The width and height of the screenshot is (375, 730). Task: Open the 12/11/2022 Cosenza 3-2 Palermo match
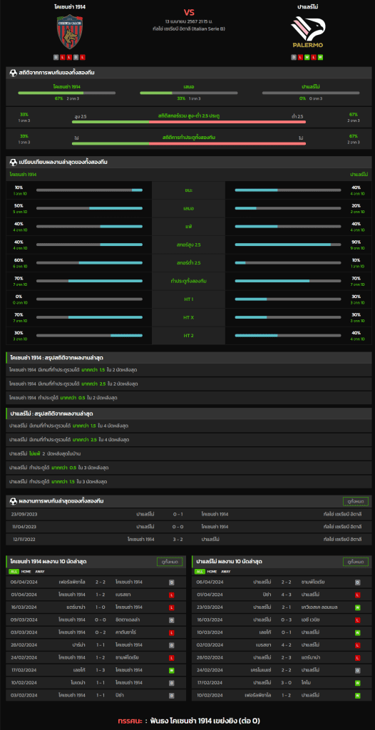coord(187,539)
